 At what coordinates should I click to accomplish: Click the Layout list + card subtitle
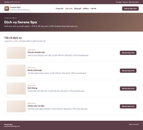coord(25,41)
